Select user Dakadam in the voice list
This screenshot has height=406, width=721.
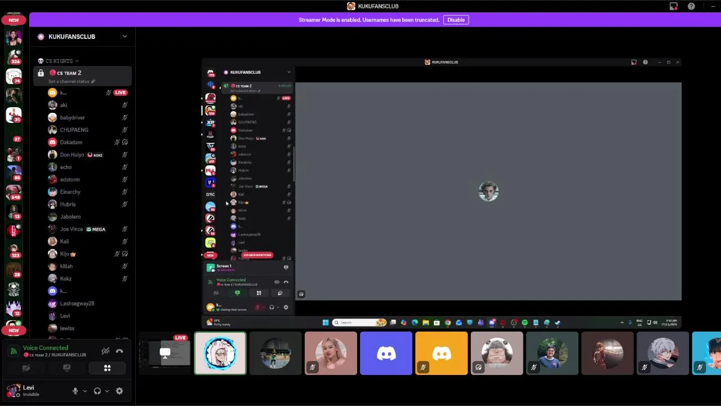[88, 142]
